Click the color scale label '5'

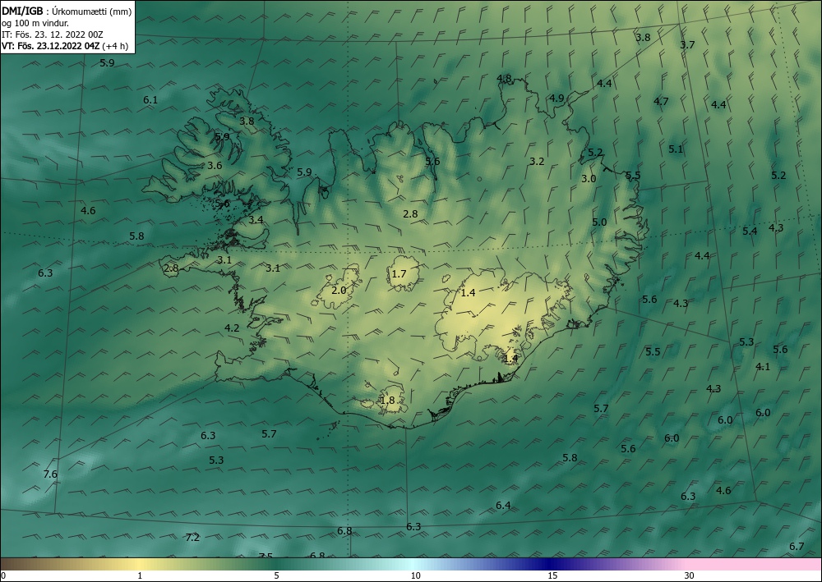click(276, 575)
